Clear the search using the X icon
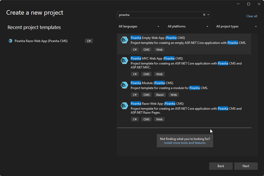264x176 pixels. coord(204,15)
